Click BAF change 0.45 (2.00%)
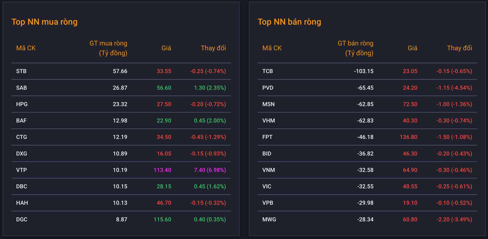 210,121
